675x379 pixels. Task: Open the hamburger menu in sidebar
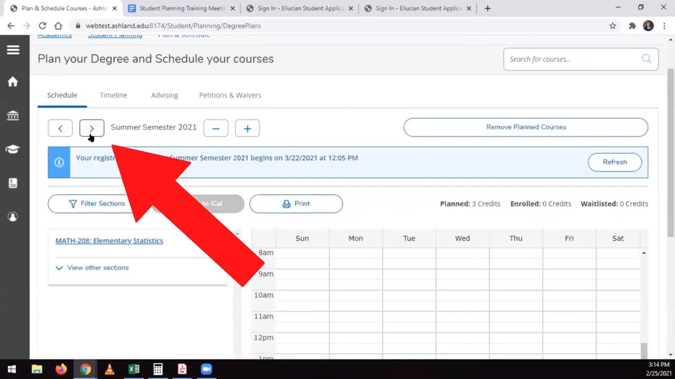(x=13, y=50)
